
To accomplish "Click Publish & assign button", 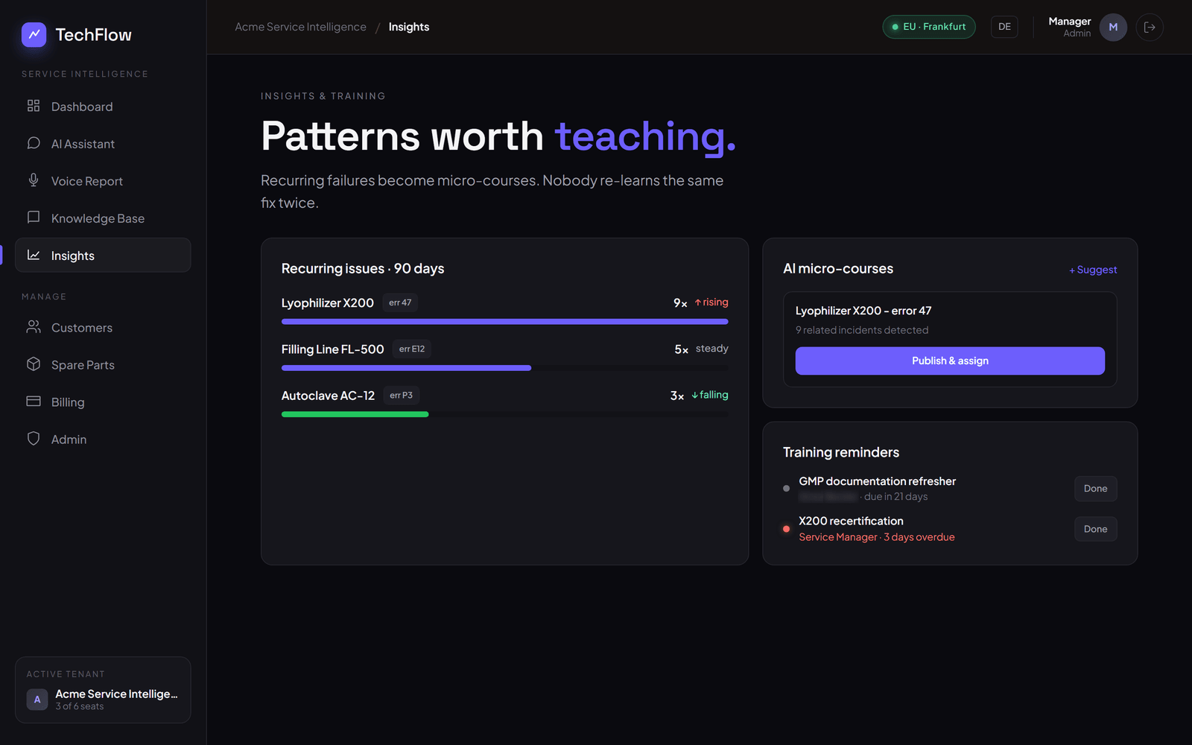I will point(950,361).
